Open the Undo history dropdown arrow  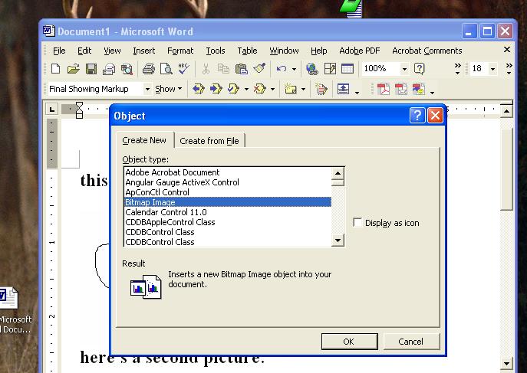(294, 70)
